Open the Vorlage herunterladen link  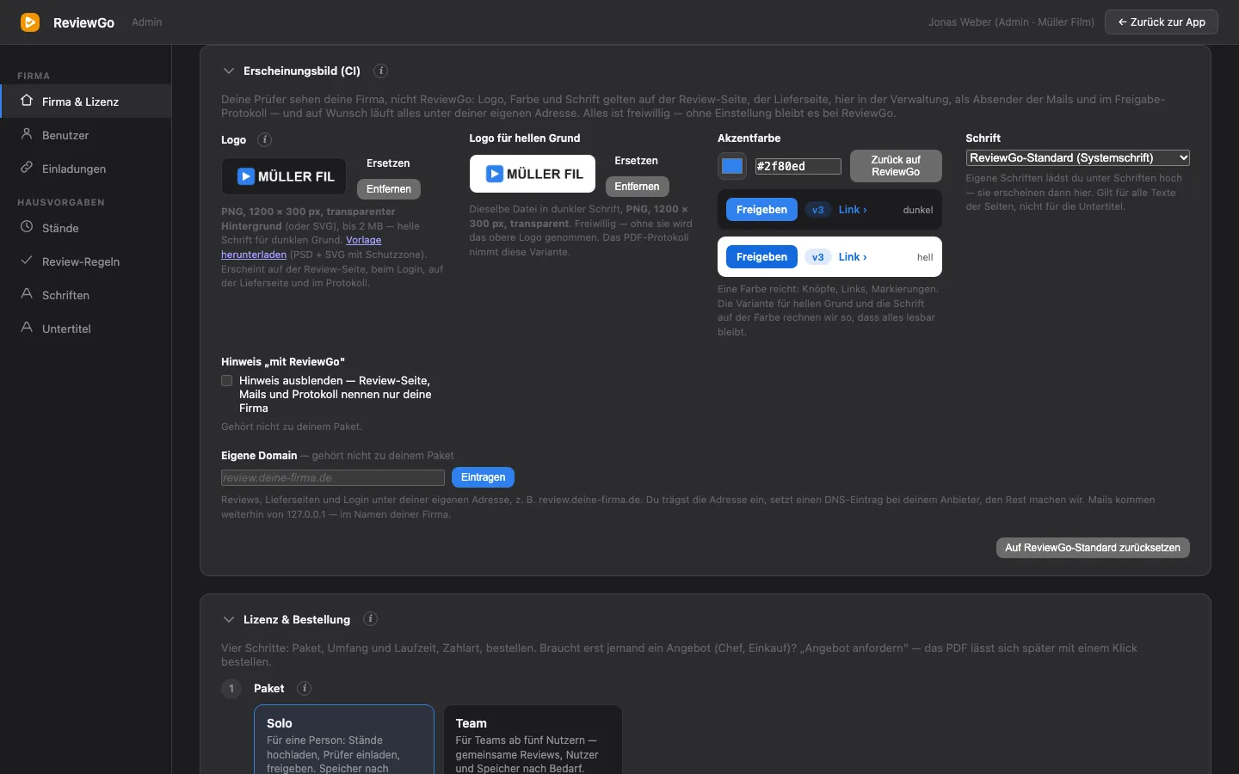(x=301, y=248)
